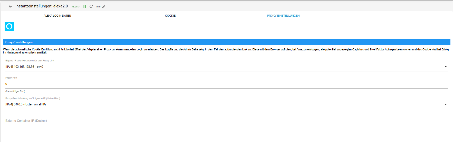Click the Proxy-Port label
This screenshot has height=142, width=453.
tap(11, 78)
